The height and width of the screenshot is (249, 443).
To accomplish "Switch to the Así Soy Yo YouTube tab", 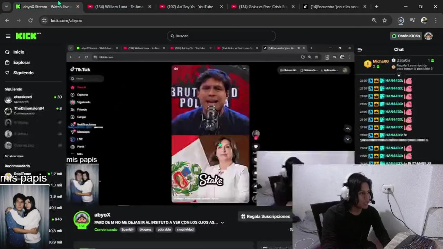I will click(x=191, y=7).
